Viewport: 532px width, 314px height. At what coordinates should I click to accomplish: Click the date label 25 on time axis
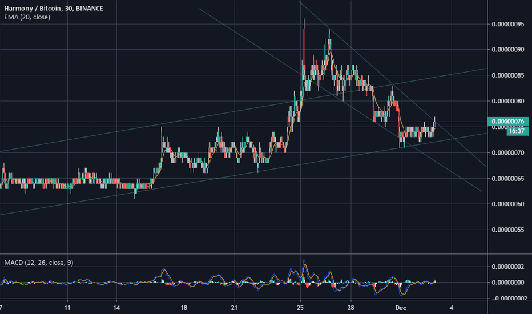(300, 308)
